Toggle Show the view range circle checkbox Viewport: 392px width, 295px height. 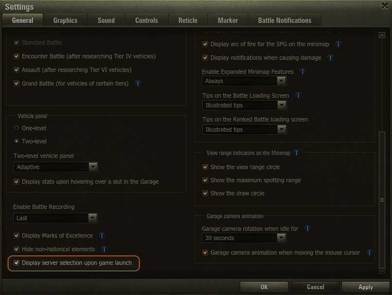coord(205,167)
